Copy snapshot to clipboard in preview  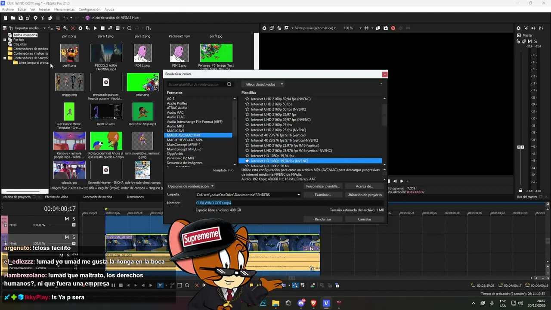[x=378, y=28]
